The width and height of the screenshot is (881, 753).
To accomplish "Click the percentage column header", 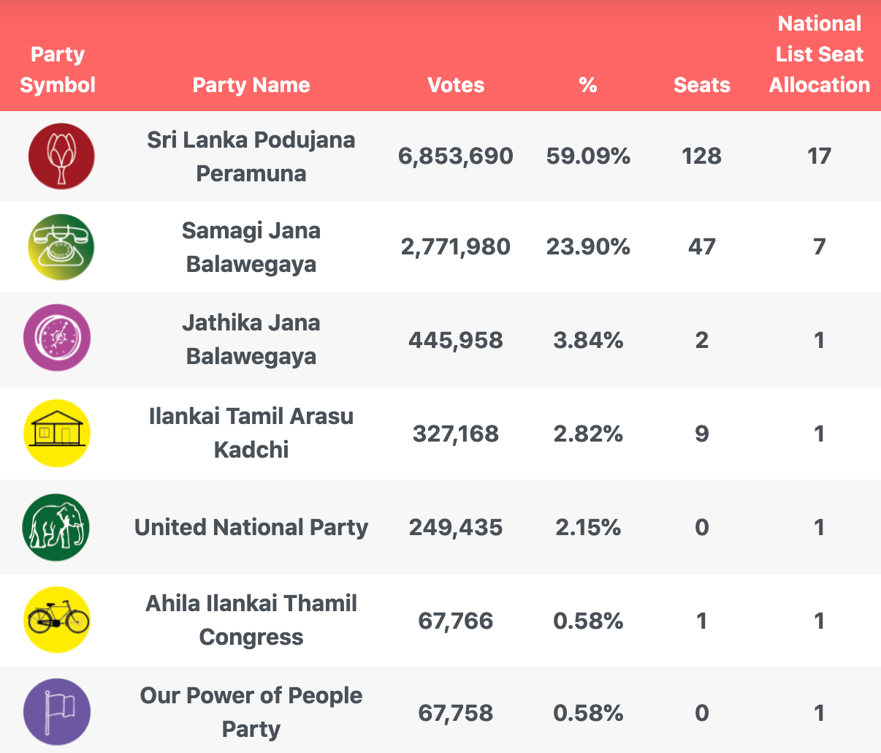I will click(588, 85).
